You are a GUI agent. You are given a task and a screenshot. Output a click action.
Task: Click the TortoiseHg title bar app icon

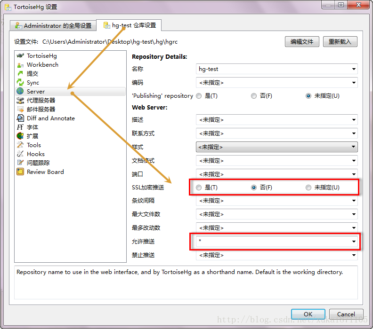pyautogui.click(x=8, y=7)
